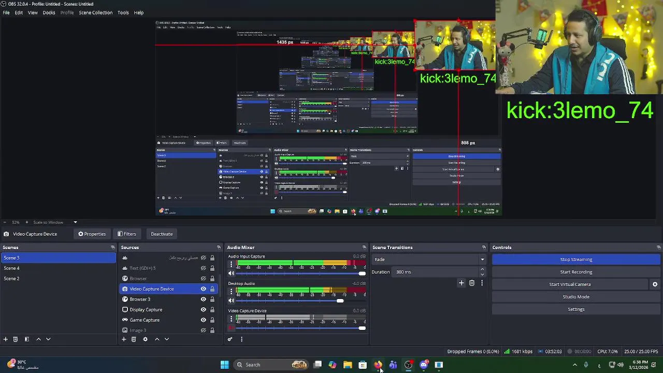
Task: Move source down in Sources list
Action: [167, 339]
